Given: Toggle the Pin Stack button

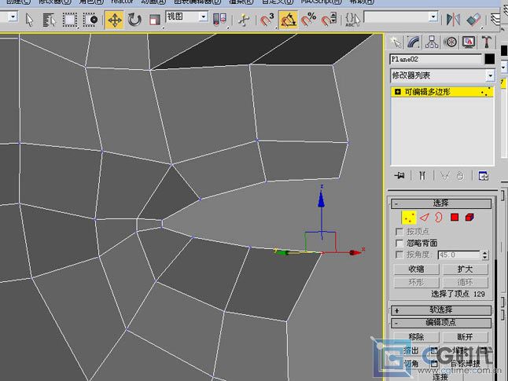Looking at the screenshot, I should (x=399, y=176).
